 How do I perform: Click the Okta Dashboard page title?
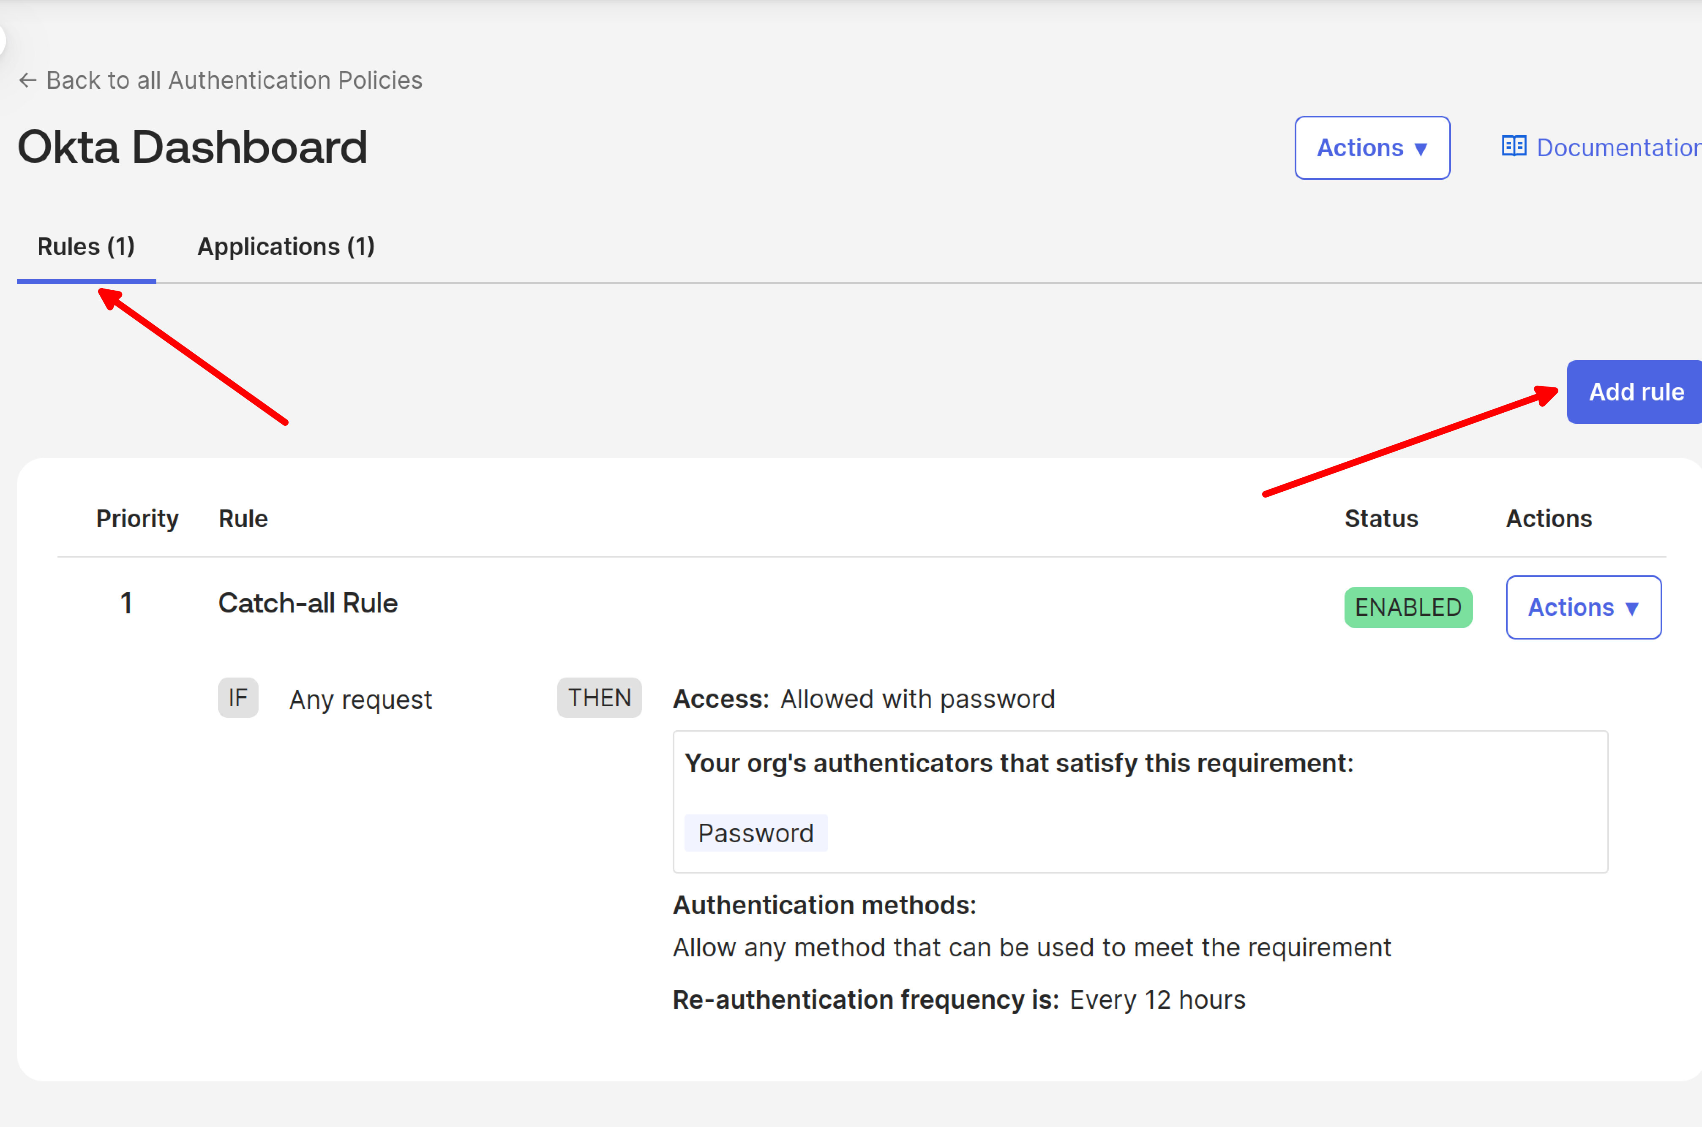193,147
